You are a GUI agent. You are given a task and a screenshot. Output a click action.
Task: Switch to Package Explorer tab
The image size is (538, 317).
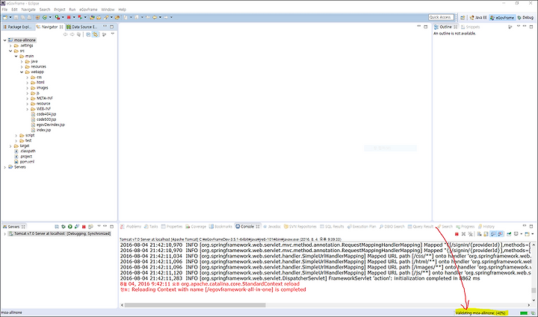point(17,27)
